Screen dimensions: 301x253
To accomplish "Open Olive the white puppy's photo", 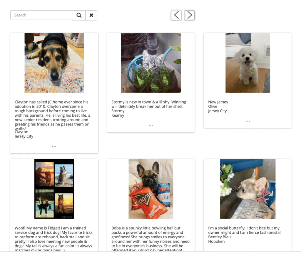I will [x=248, y=63].
